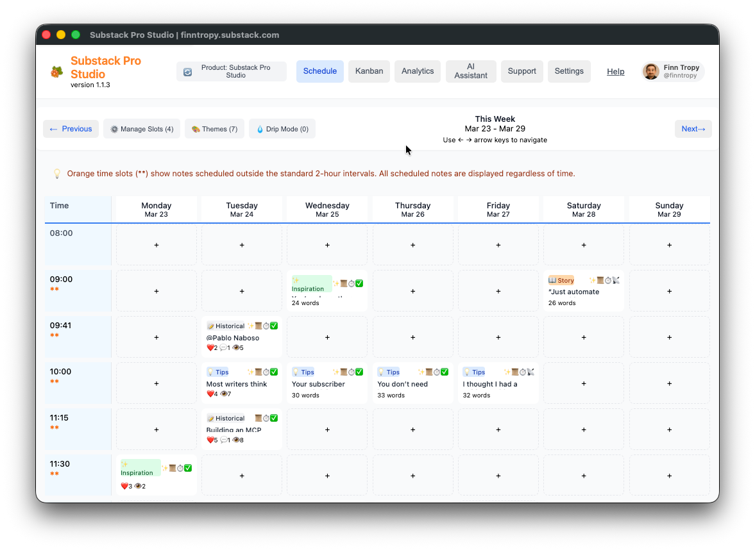Screen dimensions: 755x550
Task: Click the comment bubble icon on @Pablo Naboso note
Action: pos(223,348)
